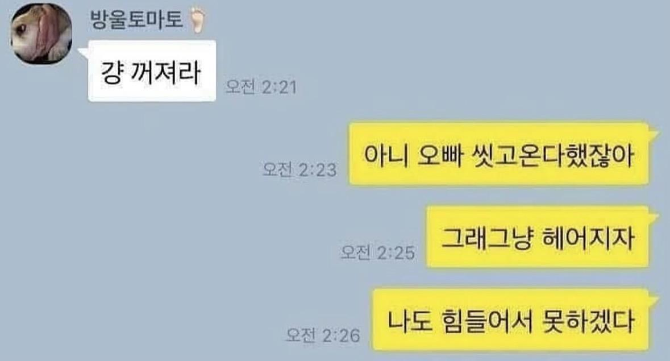
Task: Click the 오전 2:25 timestamp
Action: pyautogui.click(x=378, y=252)
